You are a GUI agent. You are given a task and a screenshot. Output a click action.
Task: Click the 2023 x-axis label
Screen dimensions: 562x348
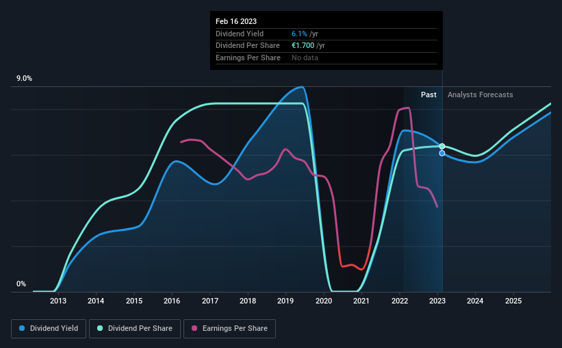click(437, 301)
